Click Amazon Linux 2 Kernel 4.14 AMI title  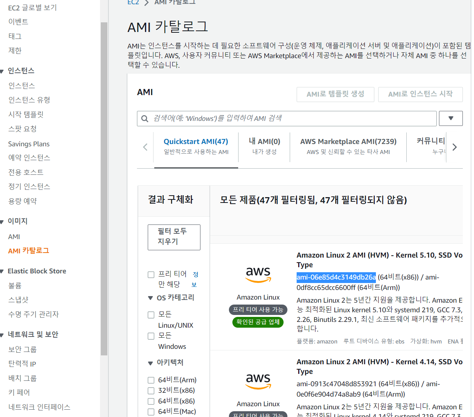click(x=379, y=367)
